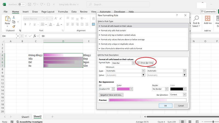Viewport: 219px width, 123px height.
Task: Select cell containing 'Không đồng ý'
Action: pyautogui.click(x=36, y=55)
